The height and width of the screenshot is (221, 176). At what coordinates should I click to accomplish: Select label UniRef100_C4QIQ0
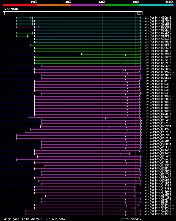158,187
